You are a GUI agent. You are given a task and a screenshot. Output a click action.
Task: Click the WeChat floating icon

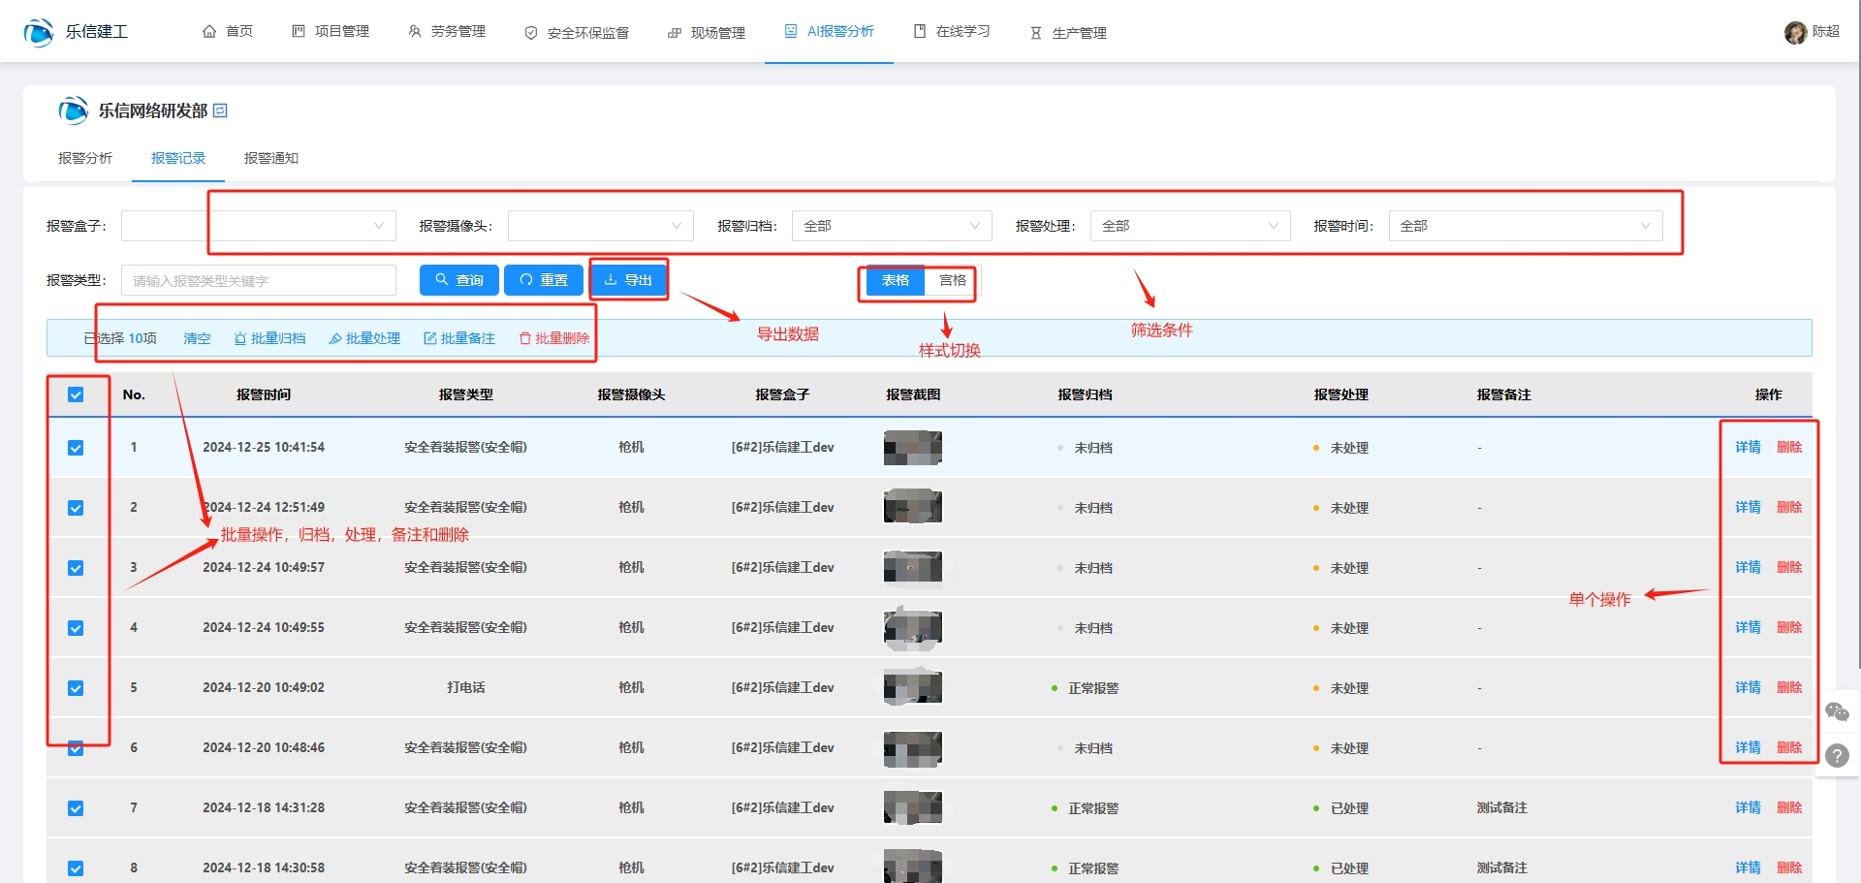click(x=1837, y=712)
